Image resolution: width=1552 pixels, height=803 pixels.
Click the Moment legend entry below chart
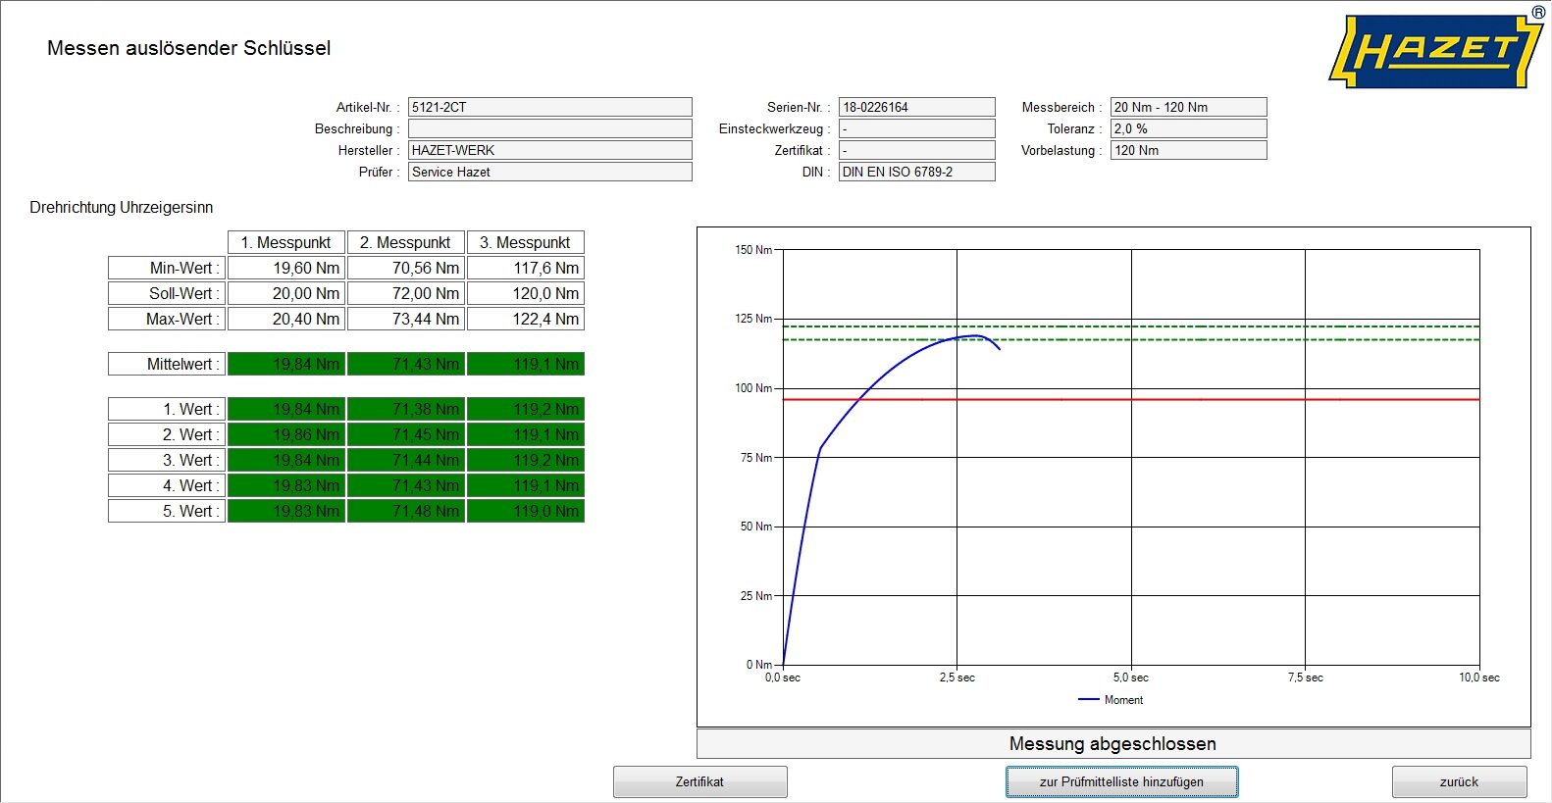pyautogui.click(x=1112, y=700)
